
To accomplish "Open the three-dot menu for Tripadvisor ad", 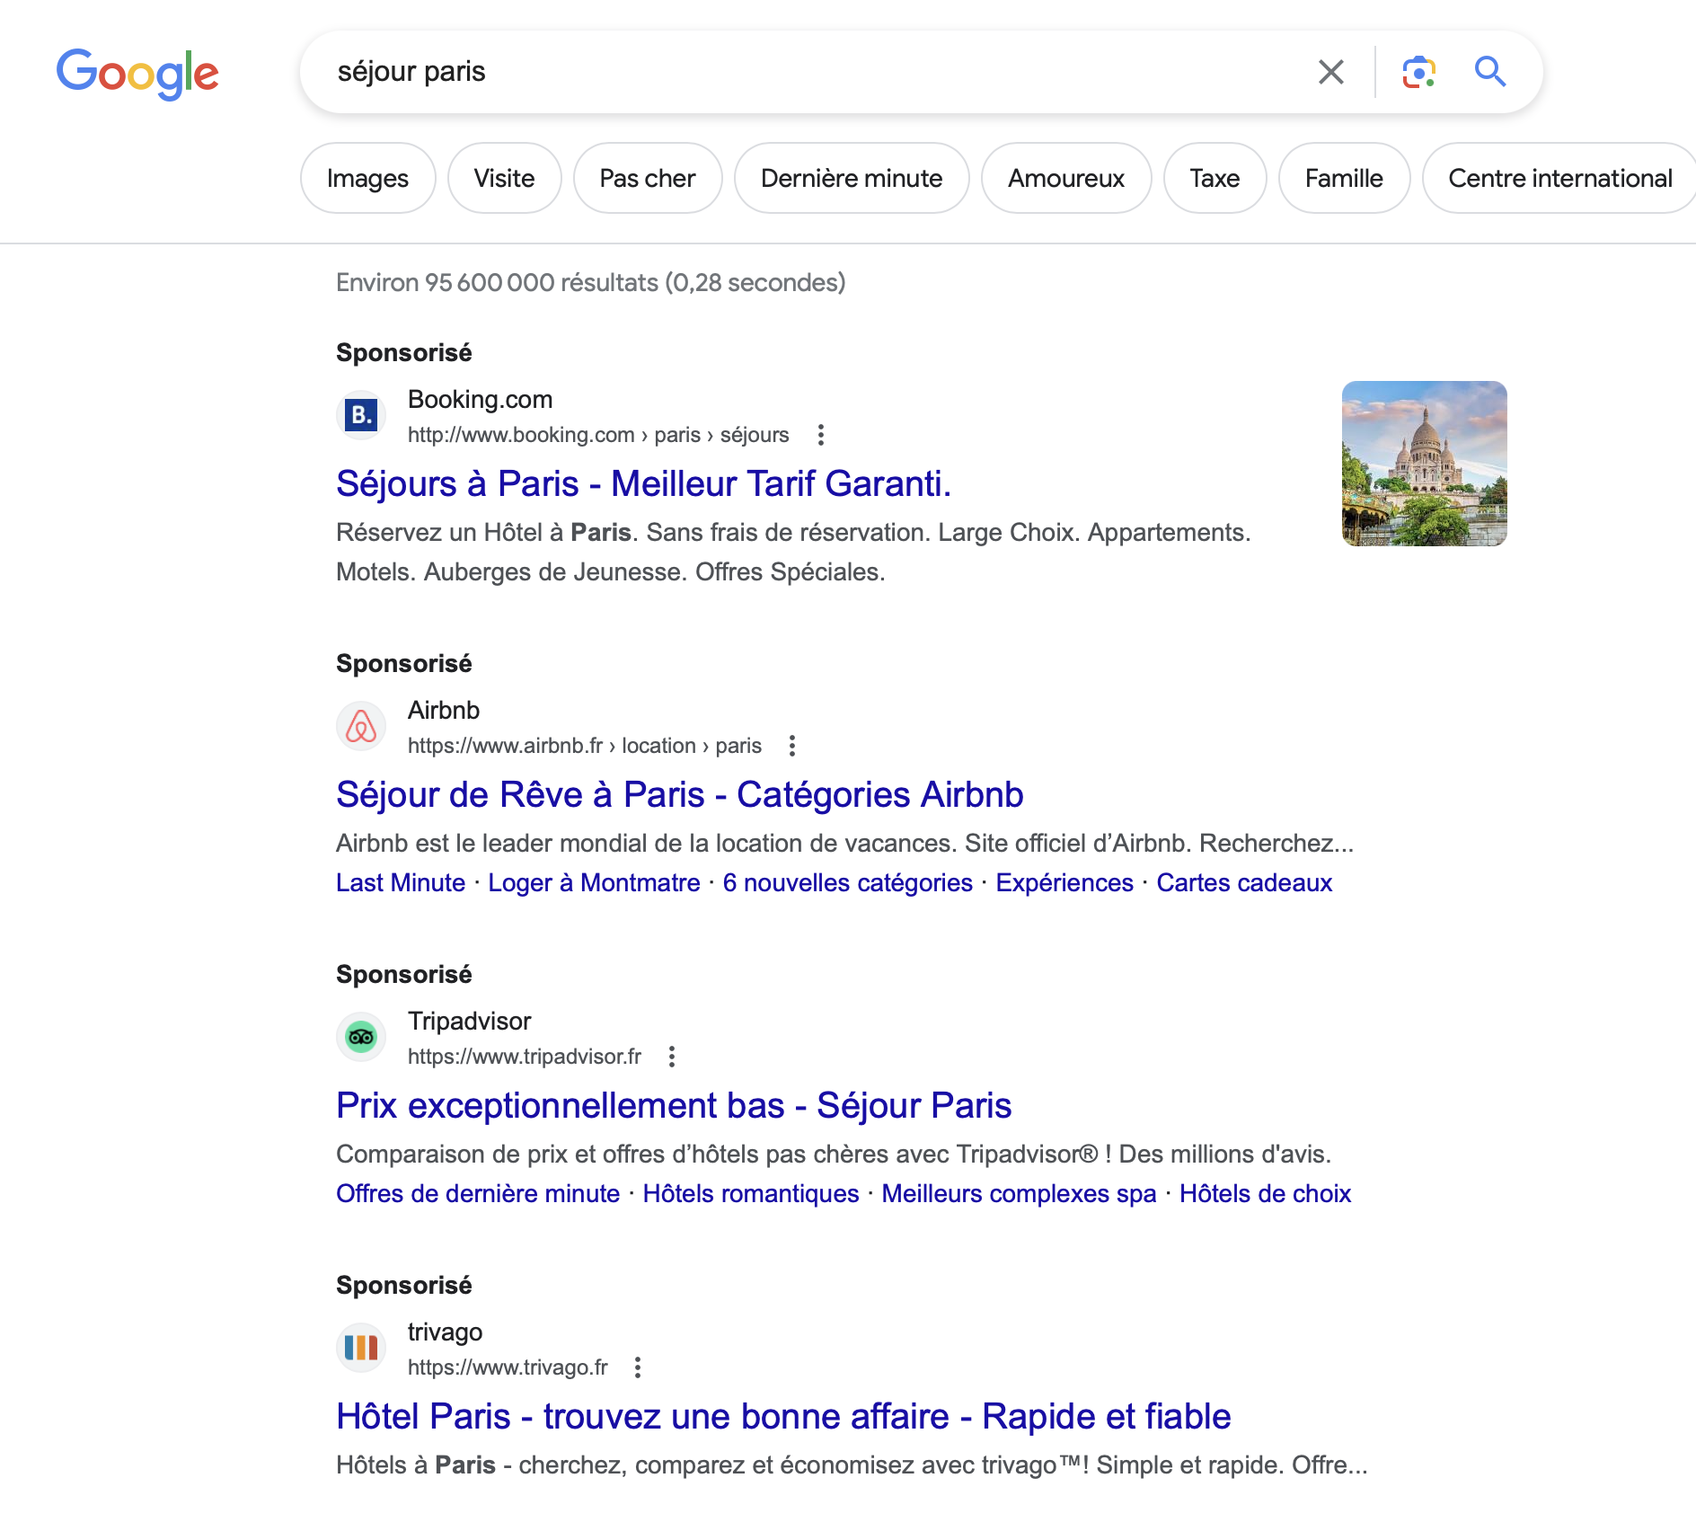I will pos(671,1057).
